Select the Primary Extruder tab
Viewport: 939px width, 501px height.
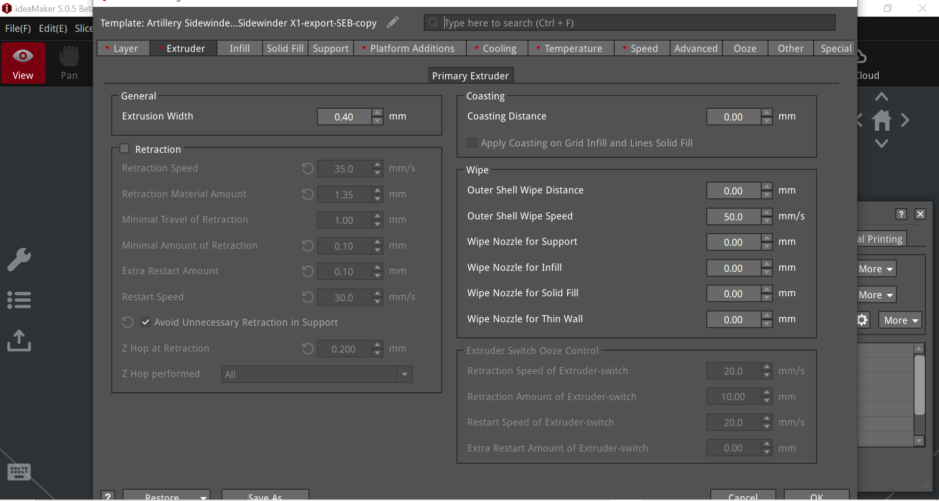pyautogui.click(x=471, y=76)
